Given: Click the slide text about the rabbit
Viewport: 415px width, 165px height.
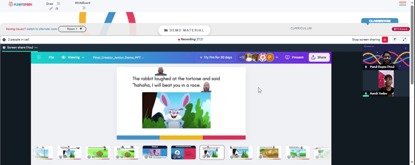Looking at the screenshot, I should pyautogui.click(x=176, y=82).
